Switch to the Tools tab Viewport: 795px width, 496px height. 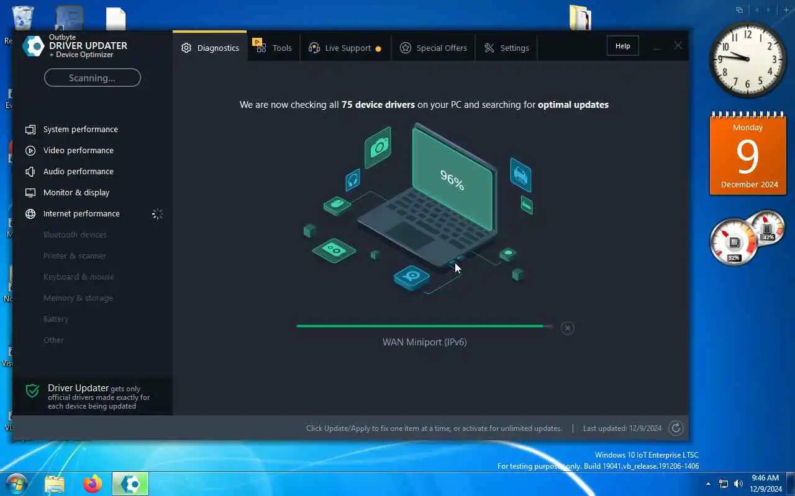pyautogui.click(x=273, y=48)
